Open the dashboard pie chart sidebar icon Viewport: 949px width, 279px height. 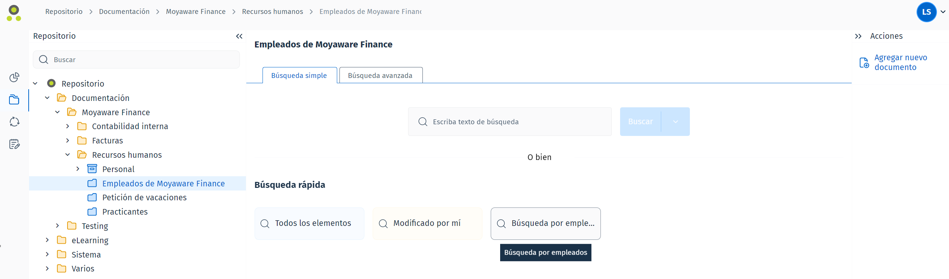tap(14, 77)
